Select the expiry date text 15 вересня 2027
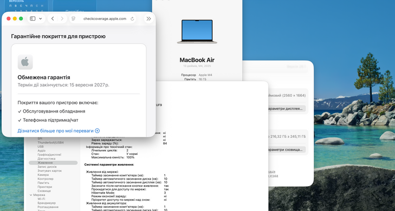This screenshot has height=211, width=395. point(87,85)
